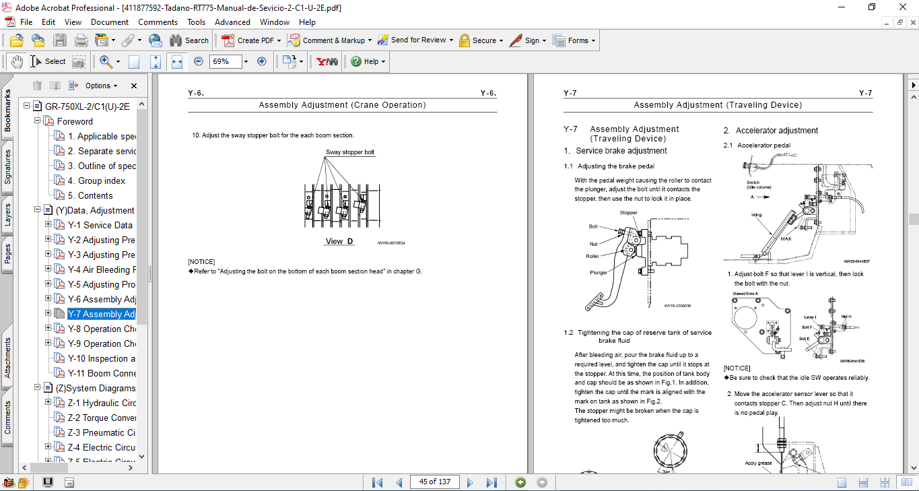Image resolution: width=919 pixels, height=491 pixels.
Task: Select the Hand tool
Action: coord(16,61)
